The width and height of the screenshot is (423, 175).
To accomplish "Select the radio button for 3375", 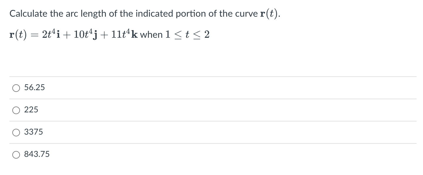I will pyautogui.click(x=16, y=132).
